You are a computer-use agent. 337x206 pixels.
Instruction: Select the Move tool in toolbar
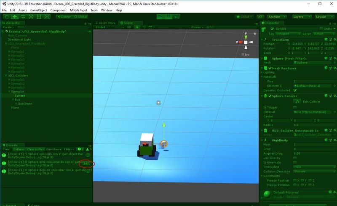tap(15, 17)
